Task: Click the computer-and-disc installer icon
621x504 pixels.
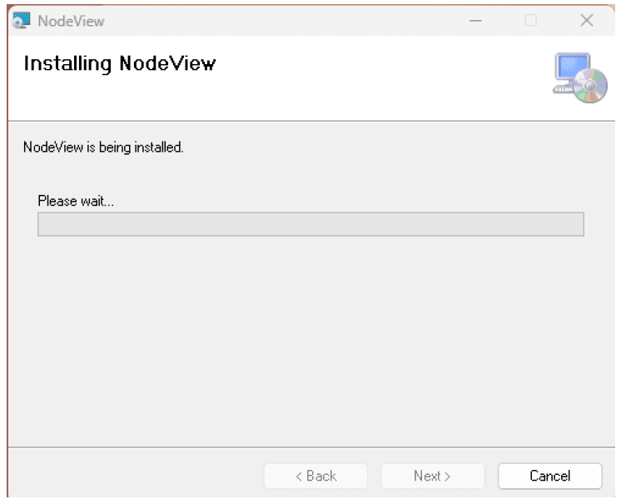Action: [579, 77]
